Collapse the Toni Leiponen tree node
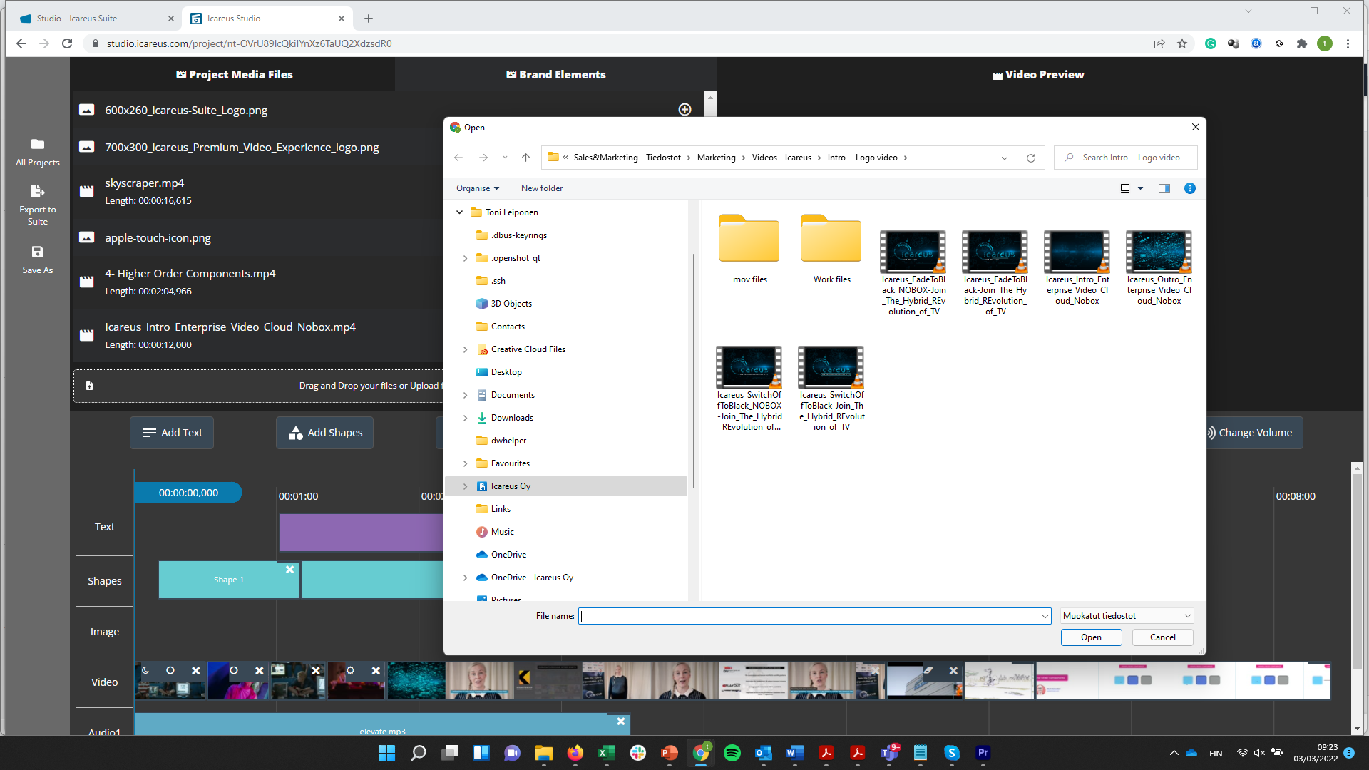The image size is (1369, 770). [460, 212]
